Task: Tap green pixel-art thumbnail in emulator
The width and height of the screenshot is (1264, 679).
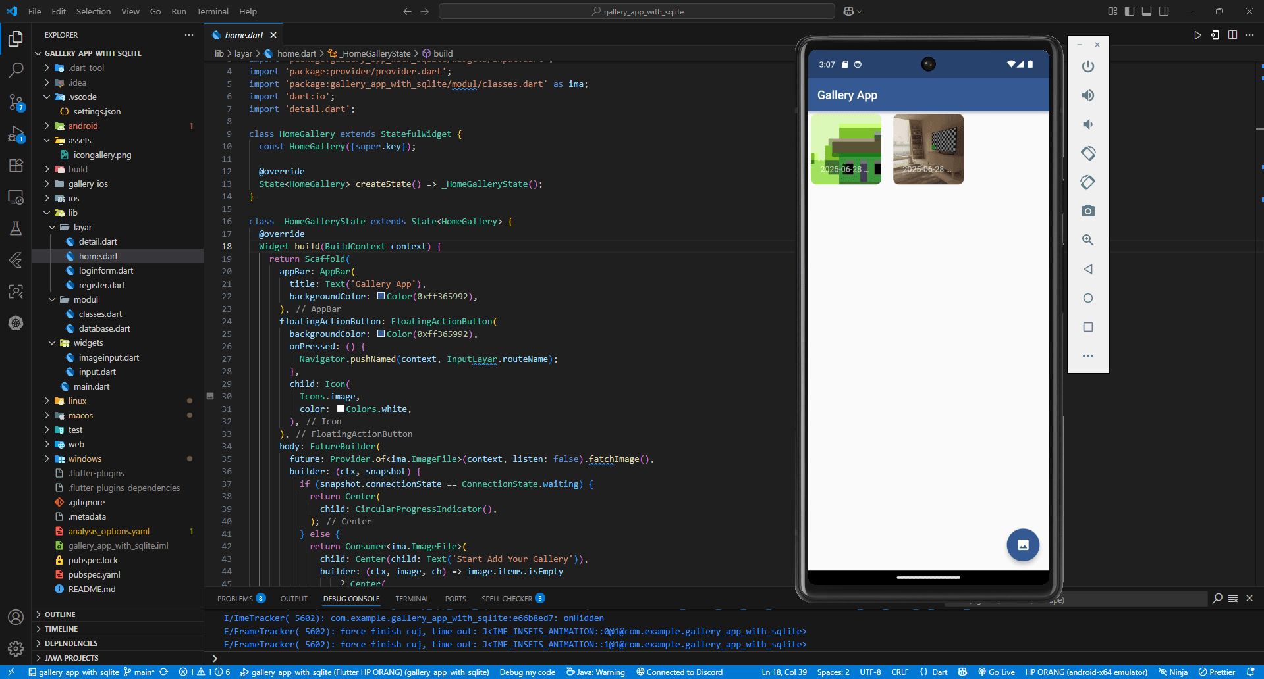Action: point(846,149)
